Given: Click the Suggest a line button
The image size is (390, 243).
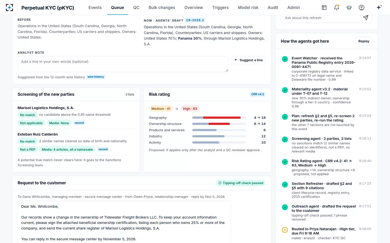Looking at the screenshot, I should coord(248,60).
